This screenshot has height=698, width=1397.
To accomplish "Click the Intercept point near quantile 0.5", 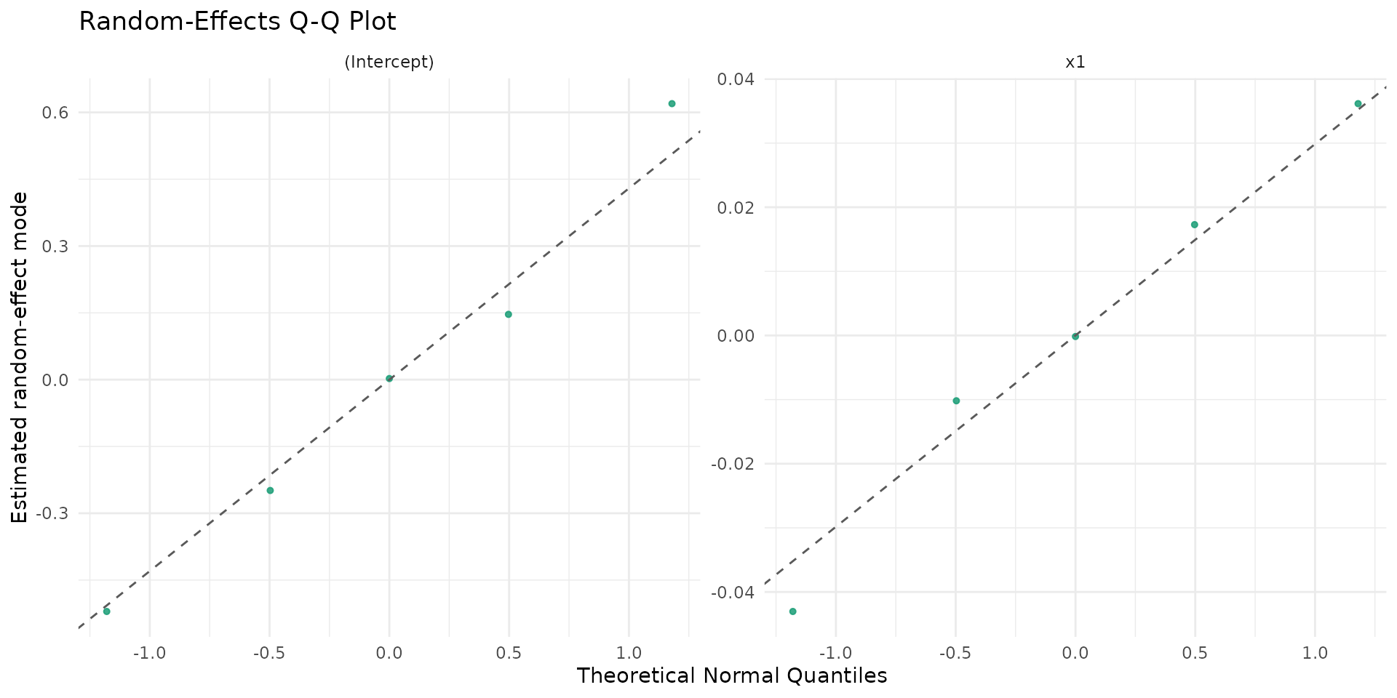I will (x=509, y=315).
